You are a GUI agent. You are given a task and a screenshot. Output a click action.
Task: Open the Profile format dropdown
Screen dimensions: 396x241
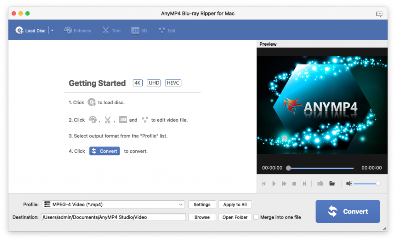coord(113,205)
